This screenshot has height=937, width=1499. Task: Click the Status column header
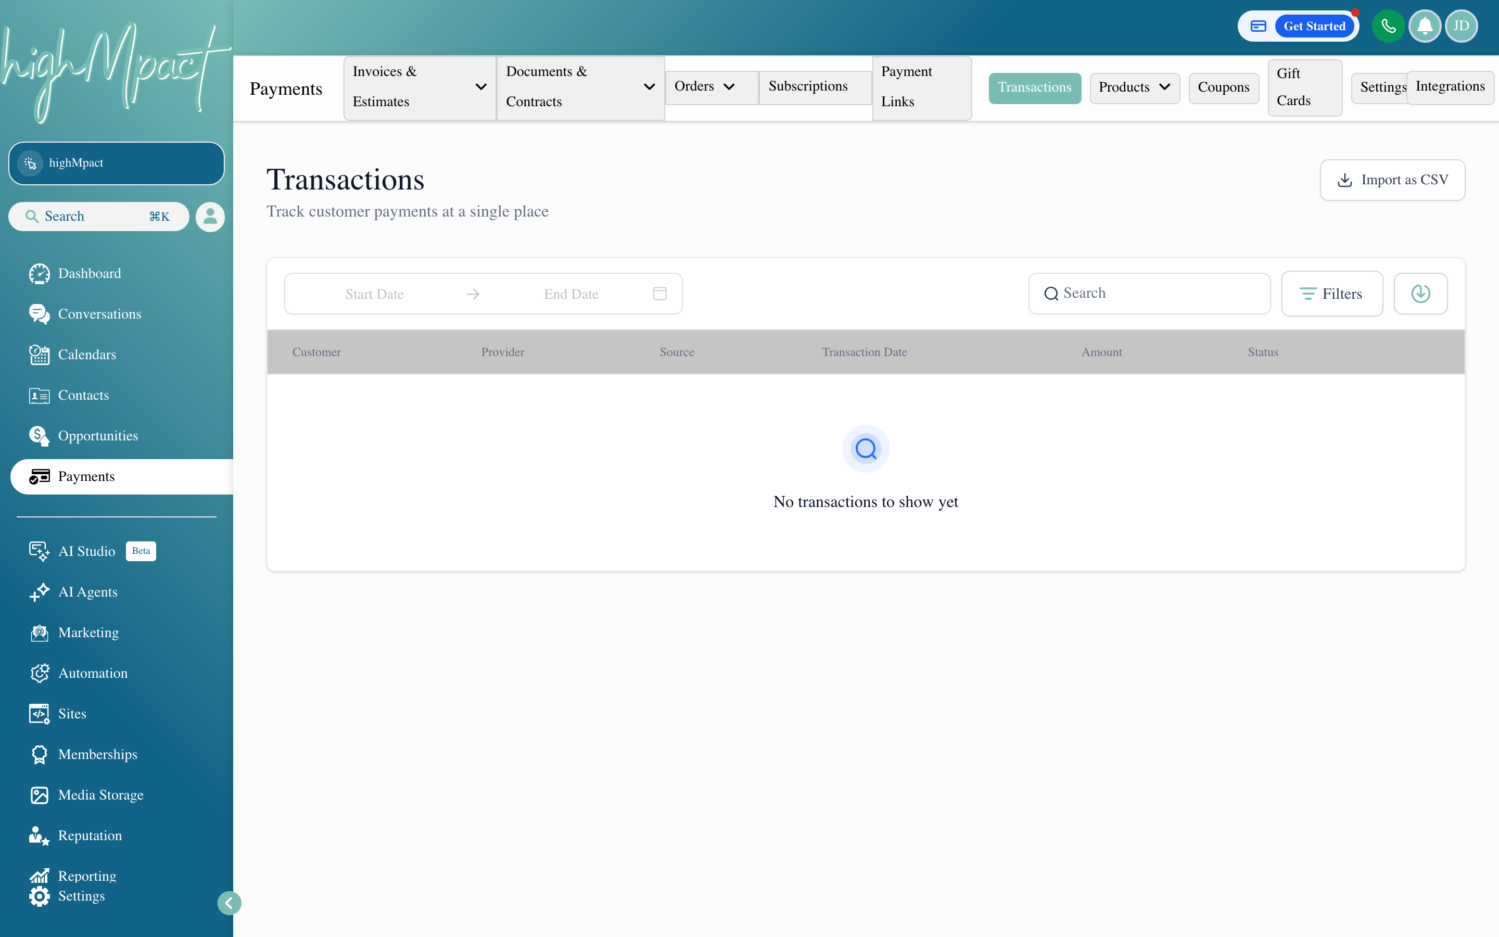[x=1262, y=352]
